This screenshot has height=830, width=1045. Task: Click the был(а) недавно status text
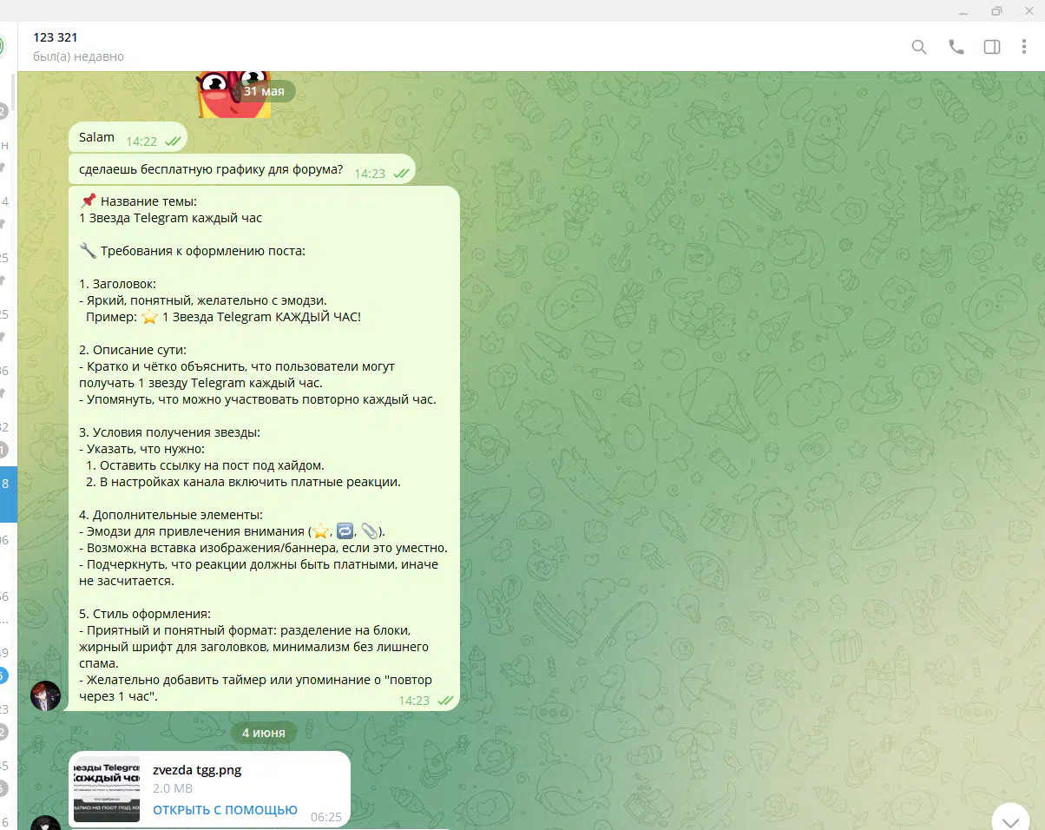(x=78, y=56)
